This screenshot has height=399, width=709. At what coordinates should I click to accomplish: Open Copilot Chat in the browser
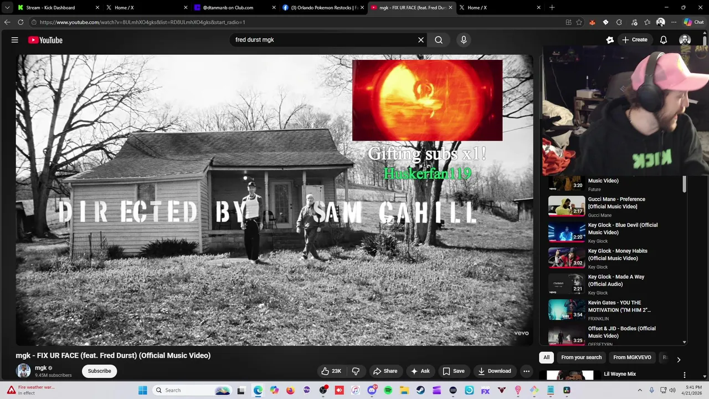point(693,22)
